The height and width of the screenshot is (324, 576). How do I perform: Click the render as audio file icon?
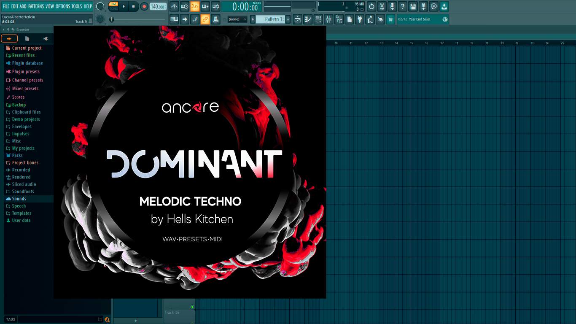[423, 6]
